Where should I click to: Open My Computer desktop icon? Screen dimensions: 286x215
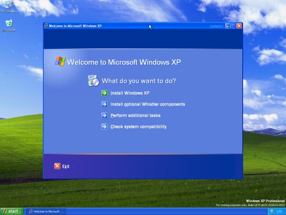[x=9, y=7]
